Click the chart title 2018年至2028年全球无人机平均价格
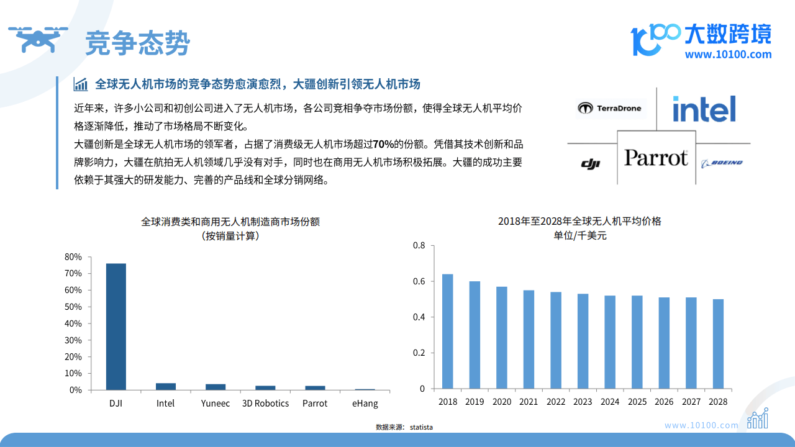Image resolution: width=795 pixels, height=447 pixels. [580, 220]
